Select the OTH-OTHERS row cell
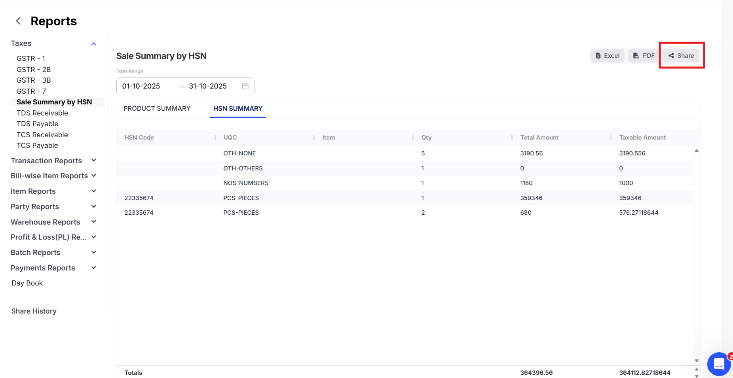Screen dimensions: 733x378 coord(243,168)
